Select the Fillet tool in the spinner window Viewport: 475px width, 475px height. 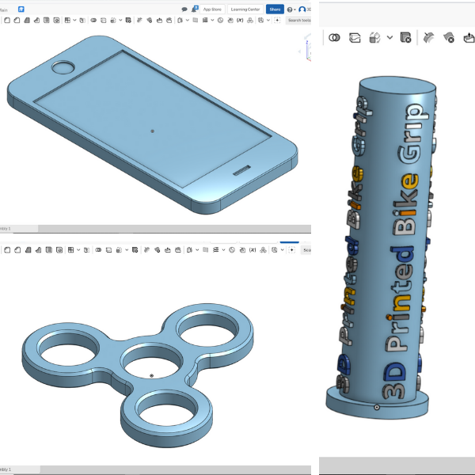pos(7,250)
